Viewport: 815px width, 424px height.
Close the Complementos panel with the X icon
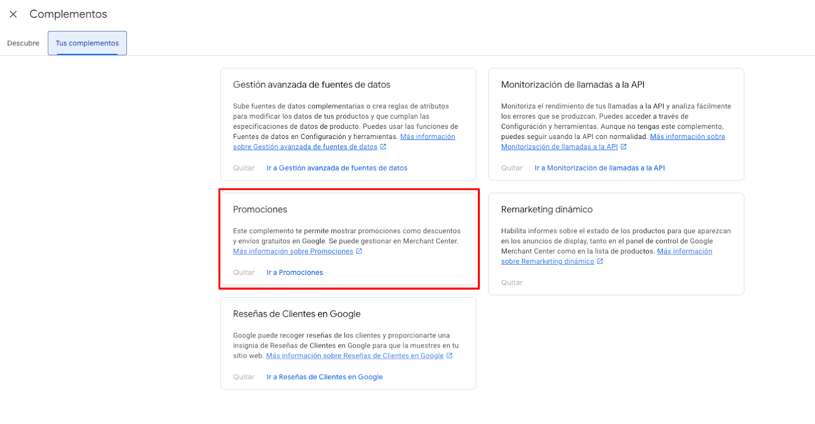click(x=13, y=14)
